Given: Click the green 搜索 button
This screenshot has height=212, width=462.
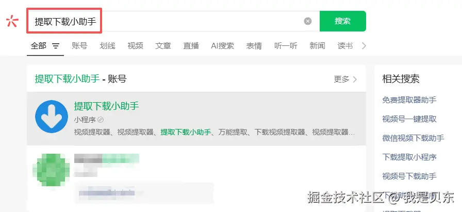Looking at the screenshot, I should click(343, 21).
